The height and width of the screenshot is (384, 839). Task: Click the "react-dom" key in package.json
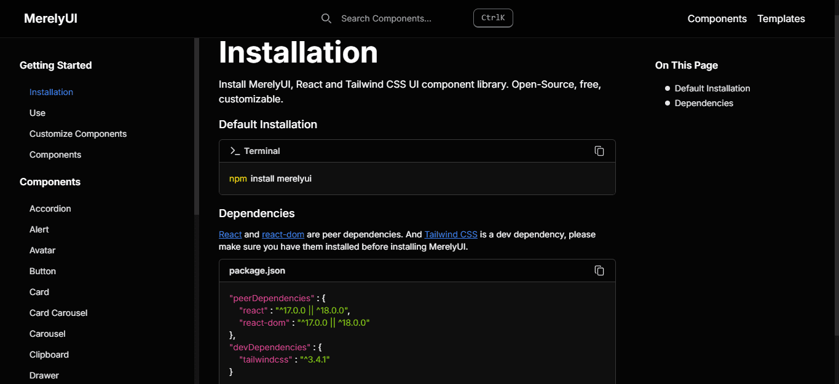click(264, 323)
